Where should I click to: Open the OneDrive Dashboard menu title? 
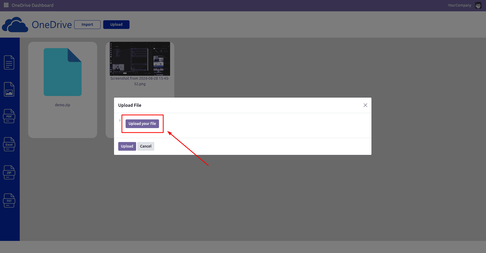click(32, 5)
